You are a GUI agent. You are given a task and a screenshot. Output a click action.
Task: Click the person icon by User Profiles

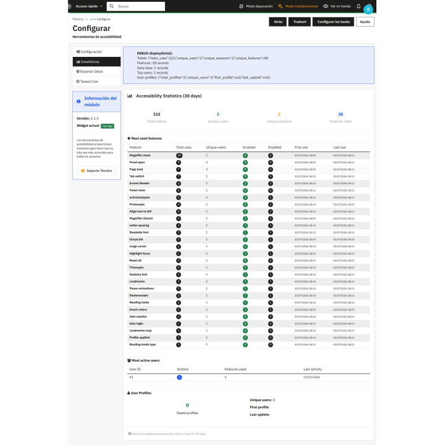(129, 393)
